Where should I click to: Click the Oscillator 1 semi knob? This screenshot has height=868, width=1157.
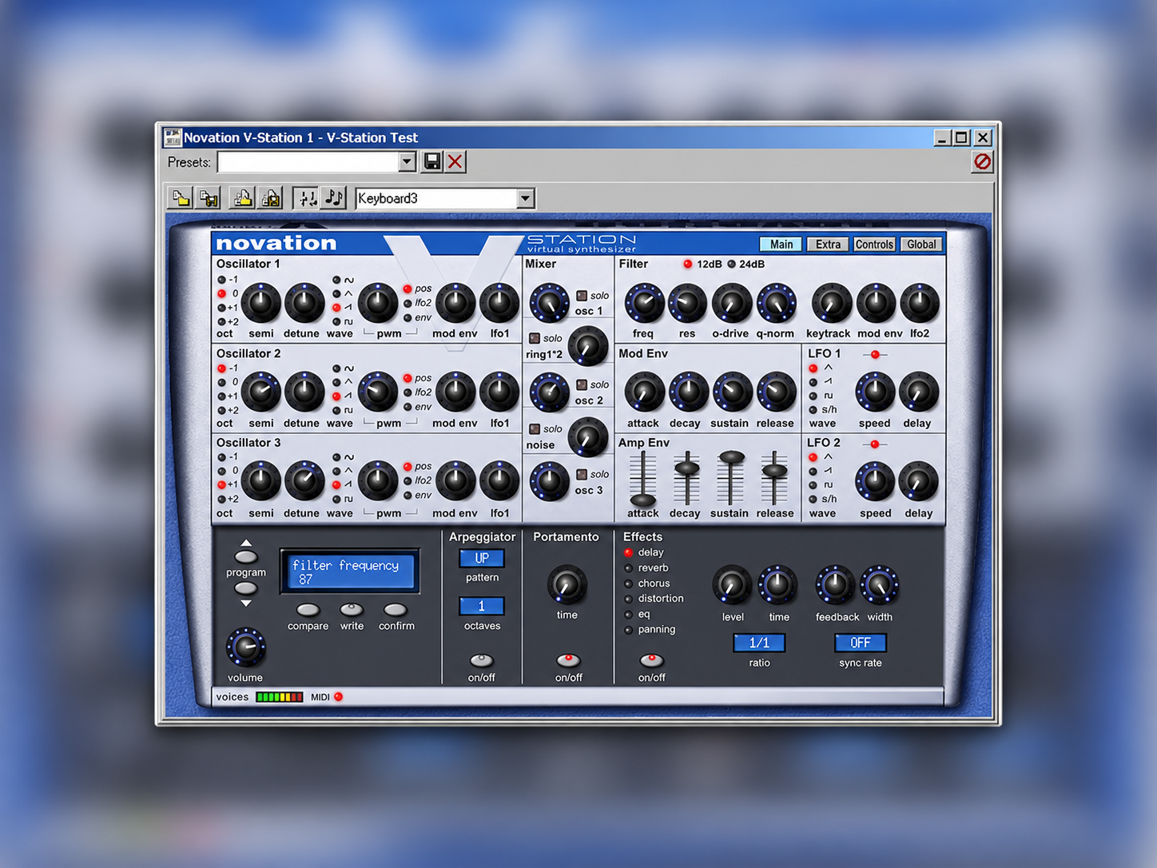(260, 304)
